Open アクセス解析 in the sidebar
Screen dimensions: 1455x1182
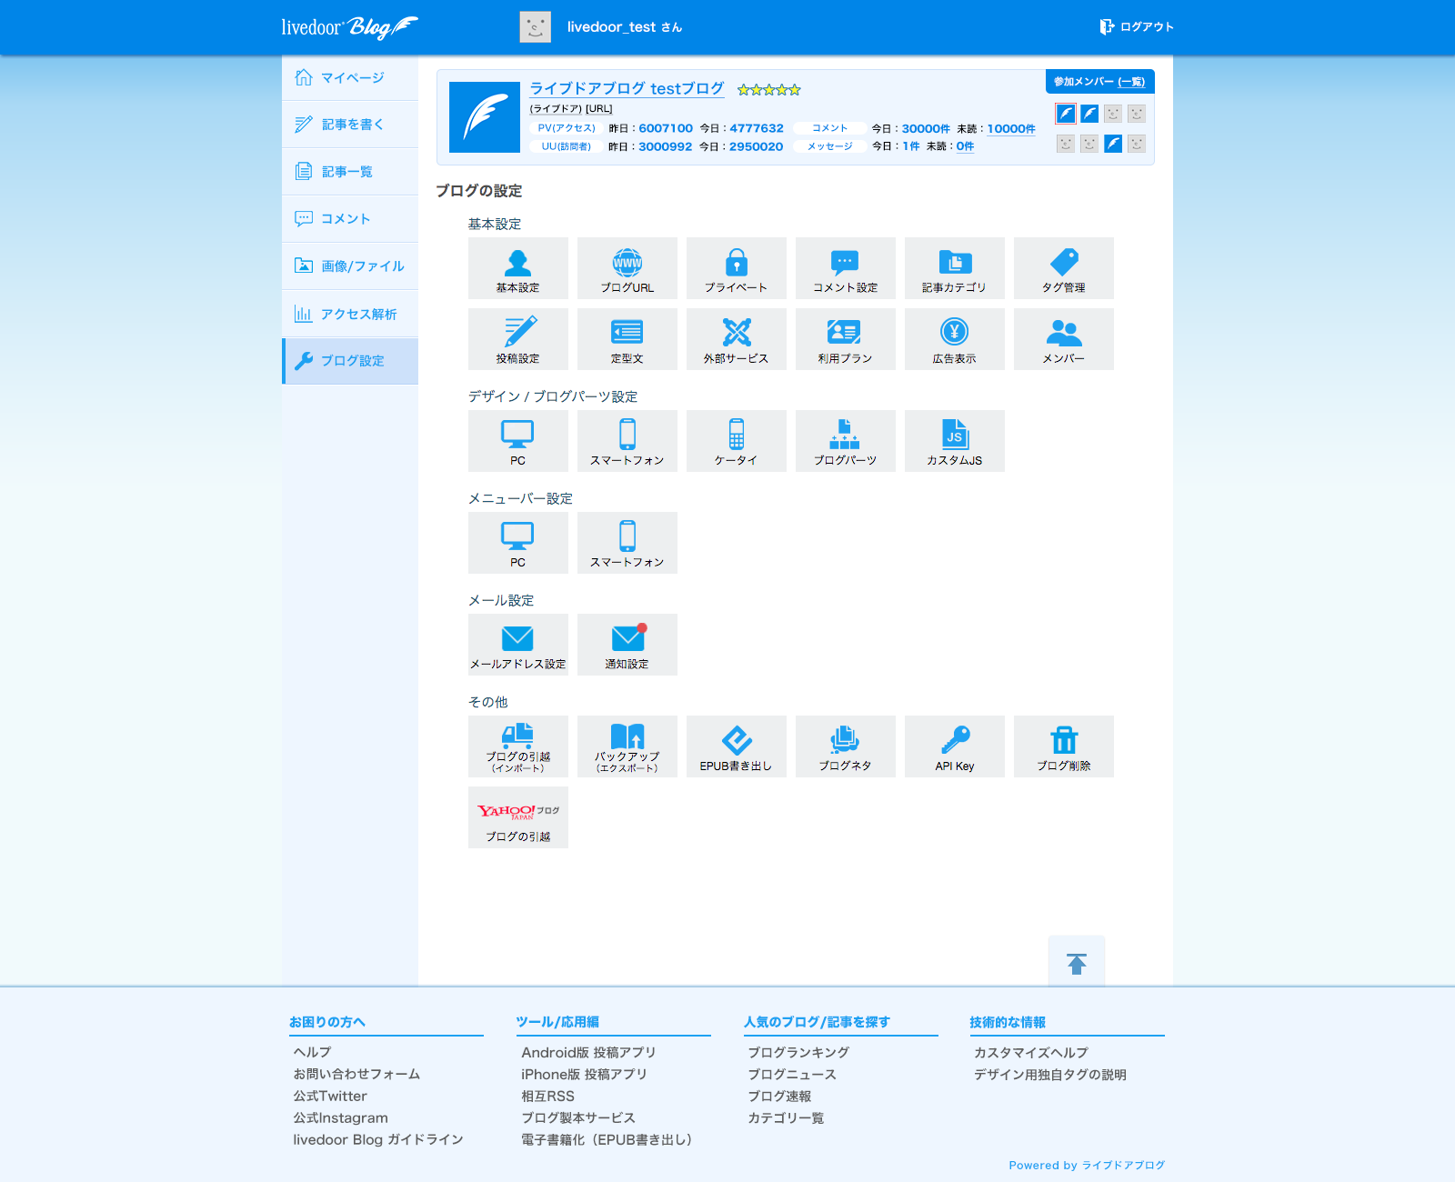[x=350, y=314]
